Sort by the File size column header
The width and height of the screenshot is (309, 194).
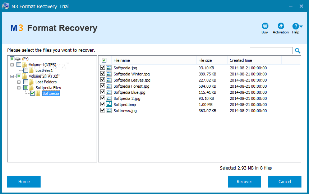coord(212,60)
